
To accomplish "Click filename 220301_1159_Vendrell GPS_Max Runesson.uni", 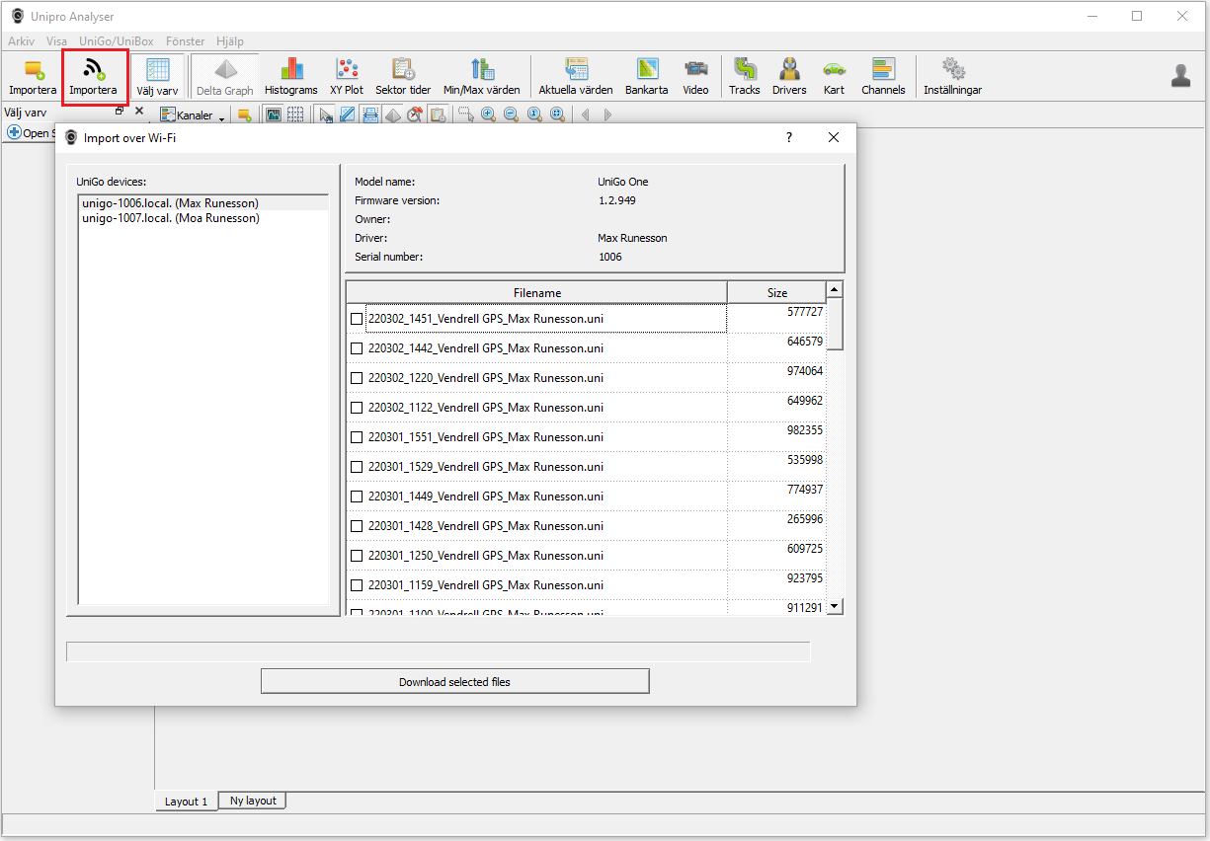I will pyautogui.click(x=486, y=585).
